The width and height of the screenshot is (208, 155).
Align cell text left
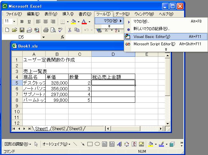point(38,21)
